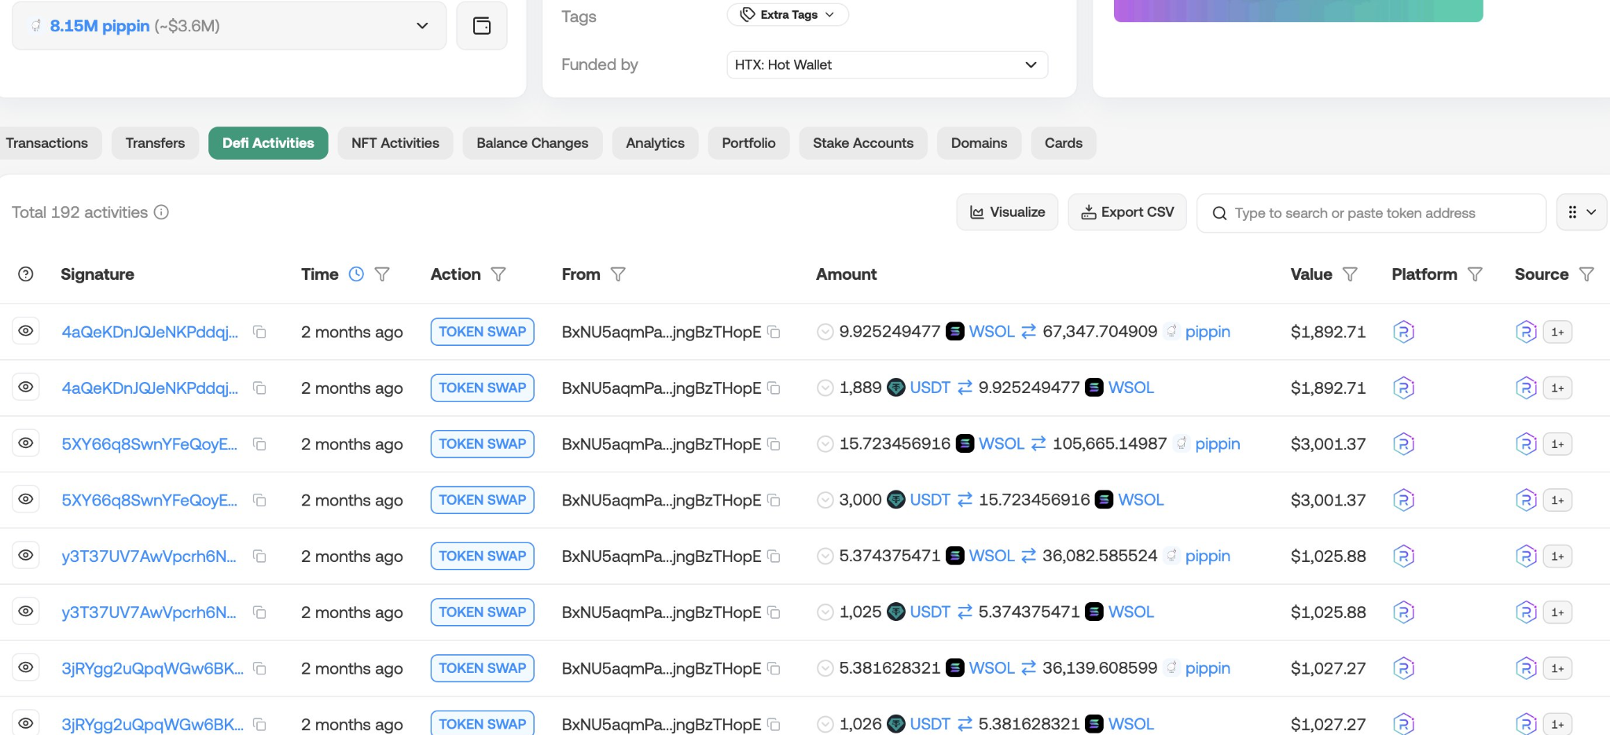Open signature y3T37UV7AwVpcrh6N in the 36,082.585524 pippin row
Image resolution: width=1610 pixels, height=735 pixels.
click(149, 557)
